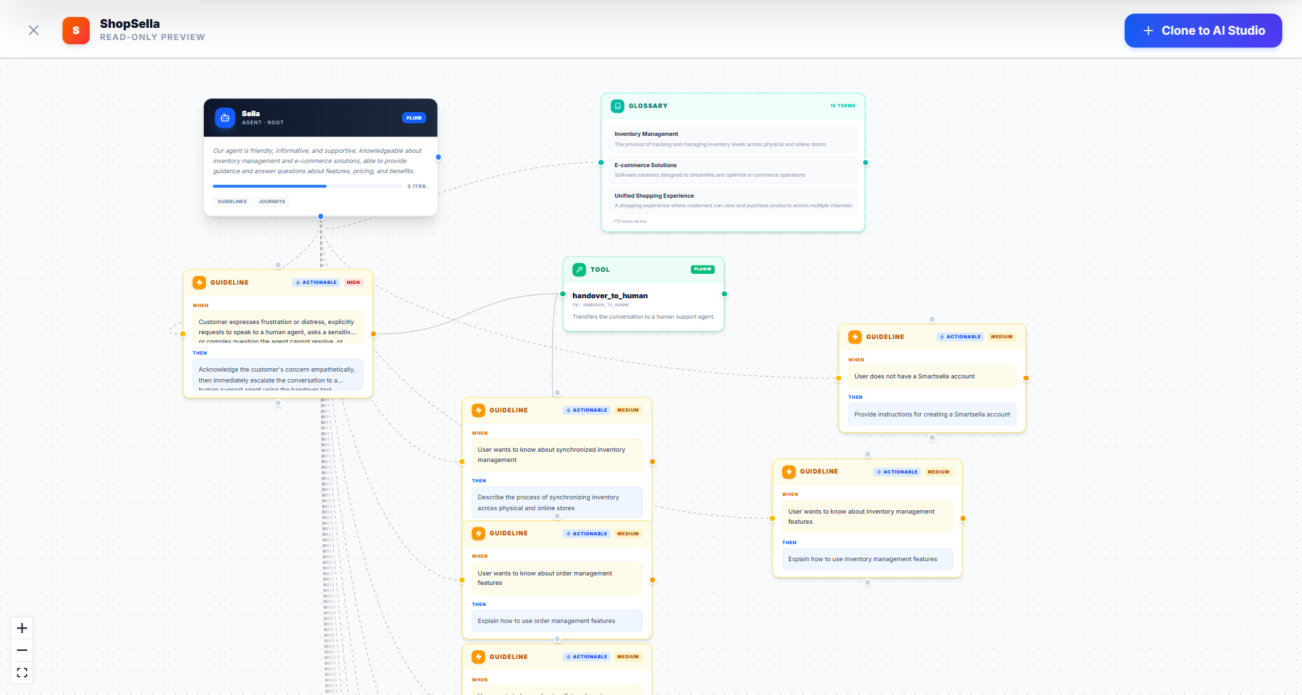Click 'Provide instructions for creating a Smartsella account'
1302x695 pixels.
point(932,414)
